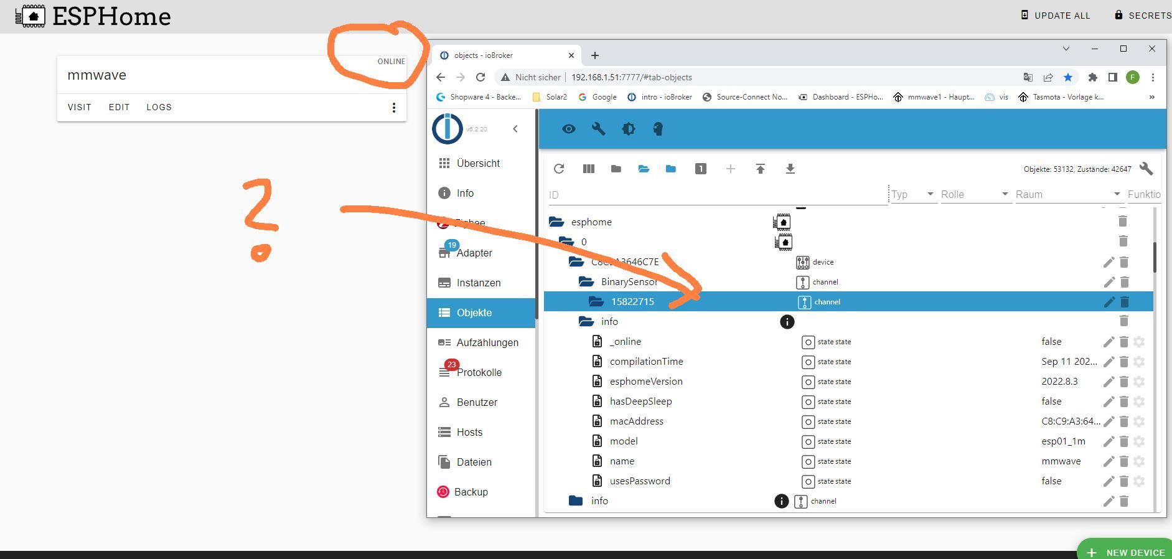
Task: Collapse the ioBroker sidebar with chevron
Action: click(x=515, y=129)
